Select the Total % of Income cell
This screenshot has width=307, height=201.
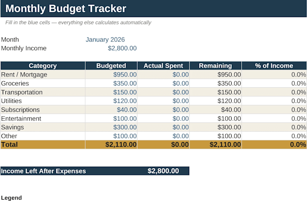tap(274, 144)
